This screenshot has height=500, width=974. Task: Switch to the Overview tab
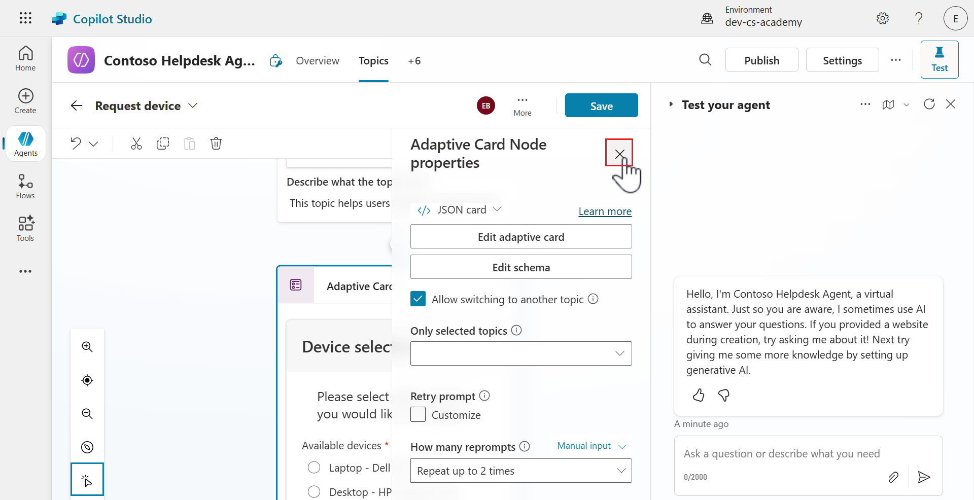pos(318,60)
